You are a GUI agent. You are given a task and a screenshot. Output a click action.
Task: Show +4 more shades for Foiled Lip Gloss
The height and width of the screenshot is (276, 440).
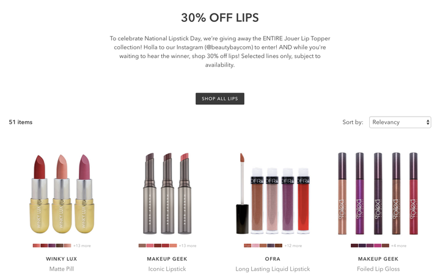tap(398, 246)
